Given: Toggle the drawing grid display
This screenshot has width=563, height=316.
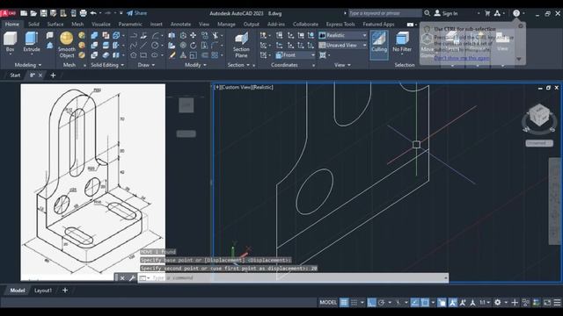Looking at the screenshot, I should tap(344, 303).
